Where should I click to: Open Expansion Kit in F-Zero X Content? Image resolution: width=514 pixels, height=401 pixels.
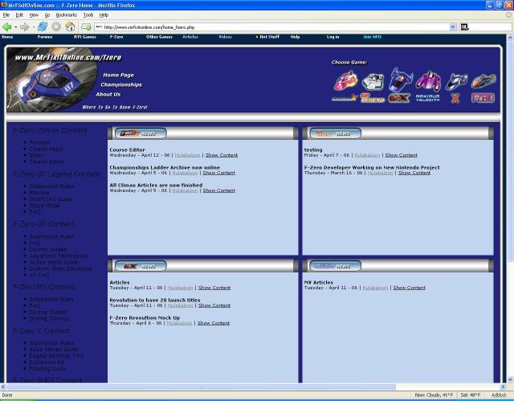pyautogui.click(x=47, y=362)
